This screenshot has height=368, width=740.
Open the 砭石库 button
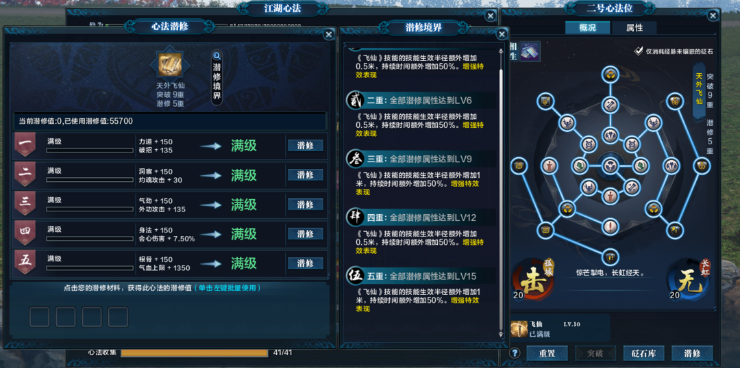coord(643,353)
